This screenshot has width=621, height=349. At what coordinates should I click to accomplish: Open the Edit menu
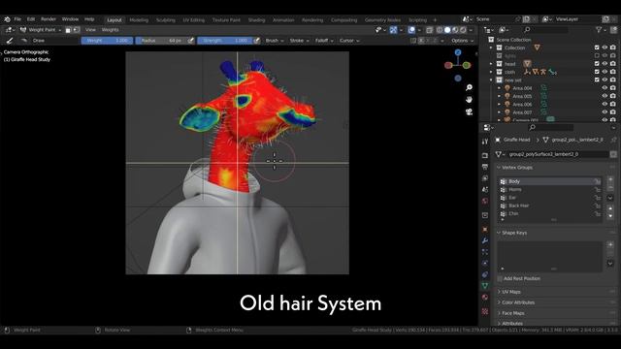(x=31, y=19)
